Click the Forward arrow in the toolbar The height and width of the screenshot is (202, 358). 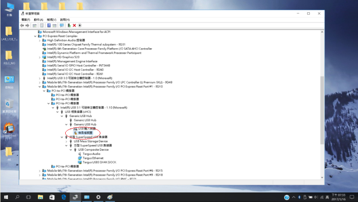pos(27,26)
